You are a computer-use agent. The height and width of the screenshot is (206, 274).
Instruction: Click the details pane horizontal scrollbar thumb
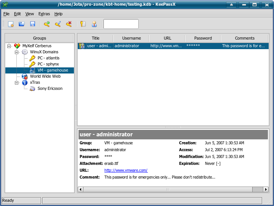tap(168, 189)
